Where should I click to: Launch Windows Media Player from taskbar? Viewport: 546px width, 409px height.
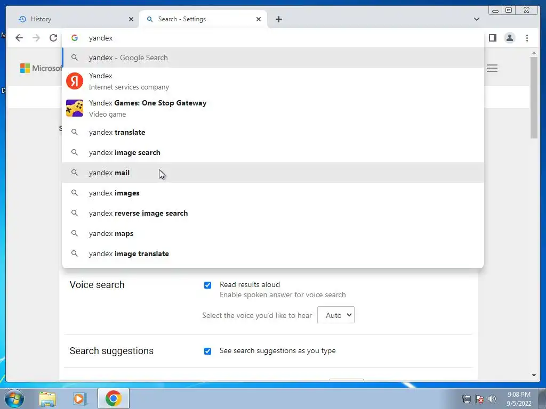pyautogui.click(x=80, y=399)
